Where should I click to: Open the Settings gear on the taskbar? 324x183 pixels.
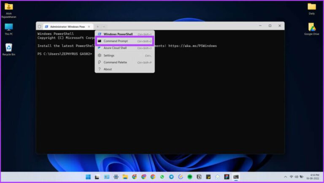116,177
